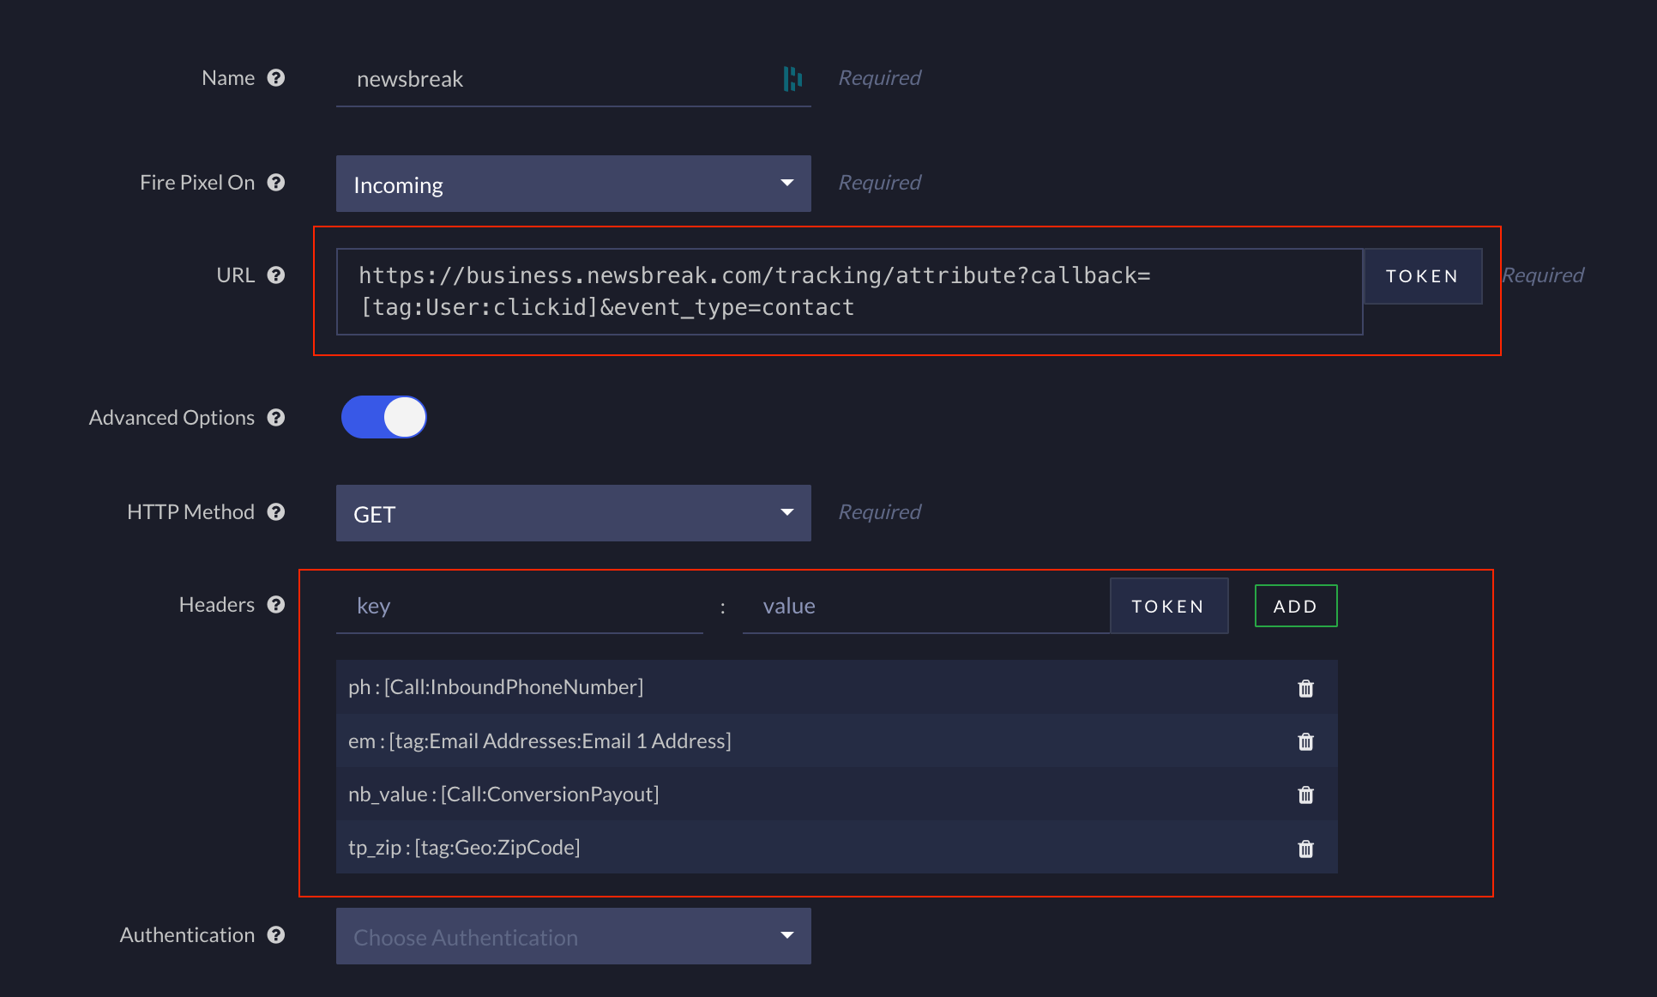Click the green ADD header button
This screenshot has height=997, width=1657.
click(1295, 606)
